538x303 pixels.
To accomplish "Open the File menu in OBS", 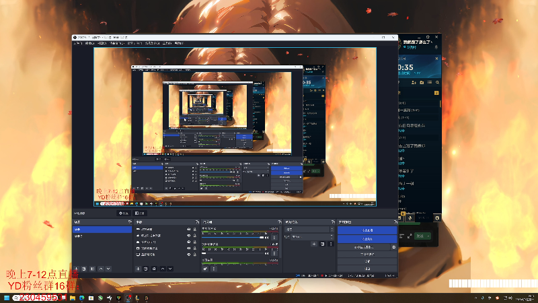I will (77, 43).
